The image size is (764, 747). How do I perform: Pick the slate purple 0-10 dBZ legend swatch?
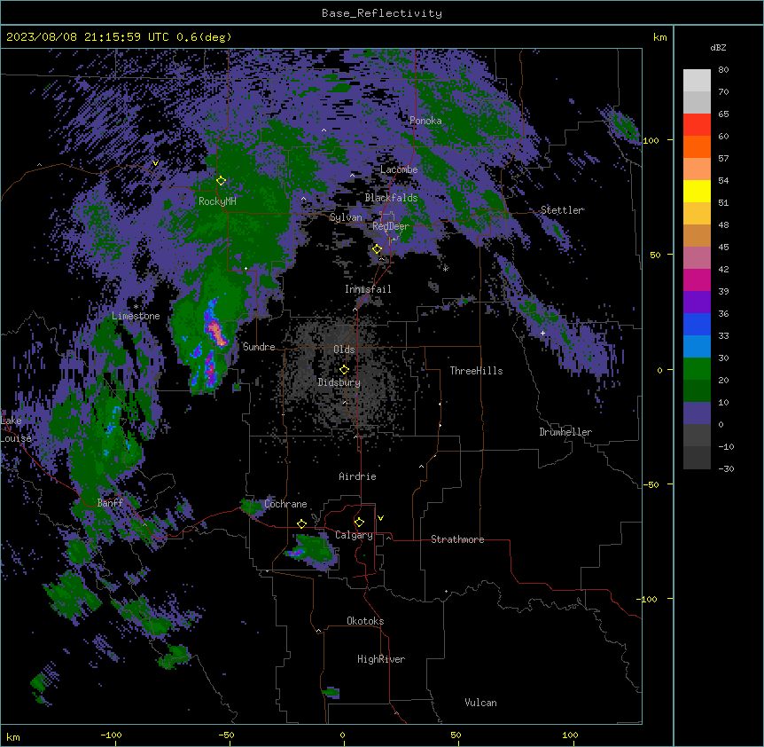pyautogui.click(x=697, y=413)
